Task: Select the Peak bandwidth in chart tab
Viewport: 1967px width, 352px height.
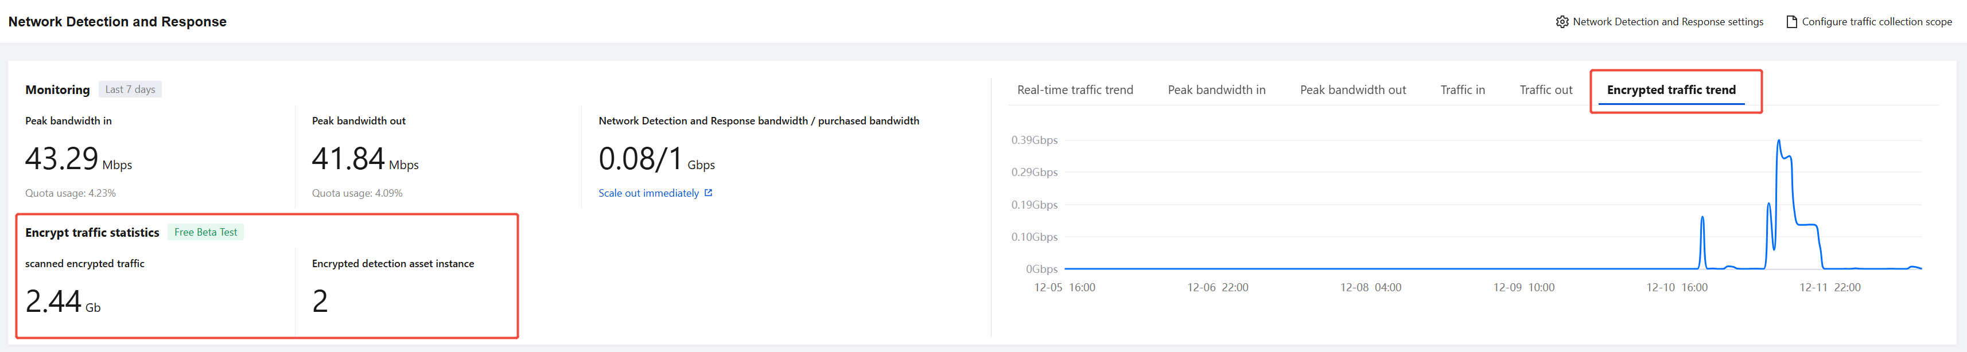Action: click(x=1216, y=90)
